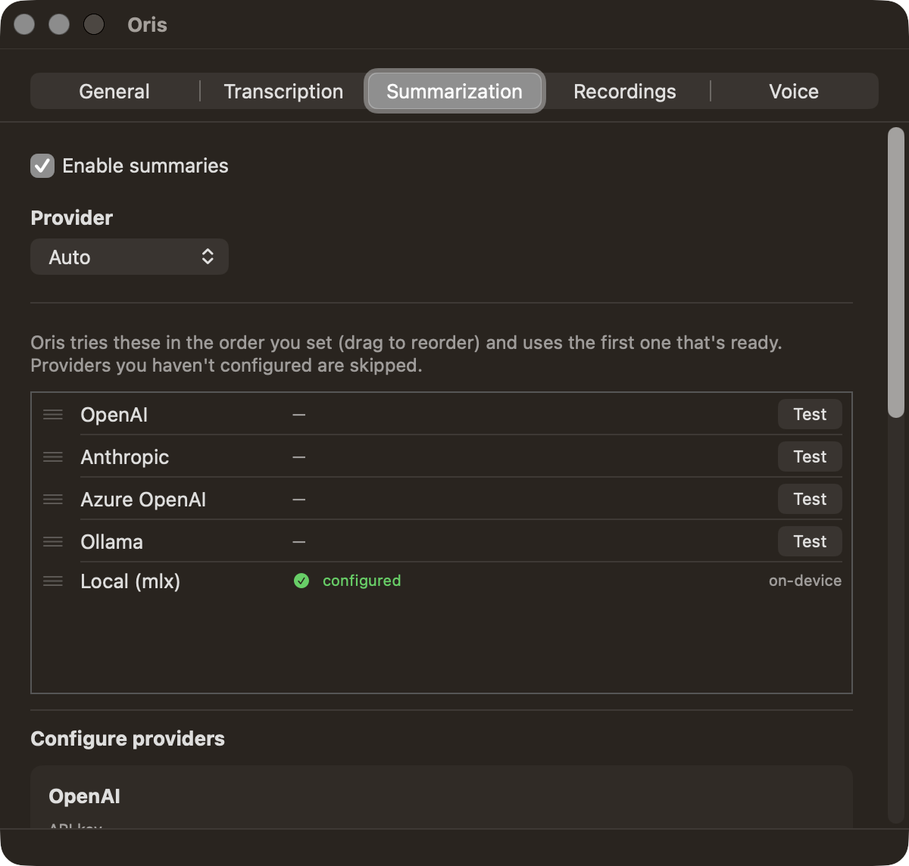Click the Configure providers heading
The height and width of the screenshot is (866, 909).
128,739
